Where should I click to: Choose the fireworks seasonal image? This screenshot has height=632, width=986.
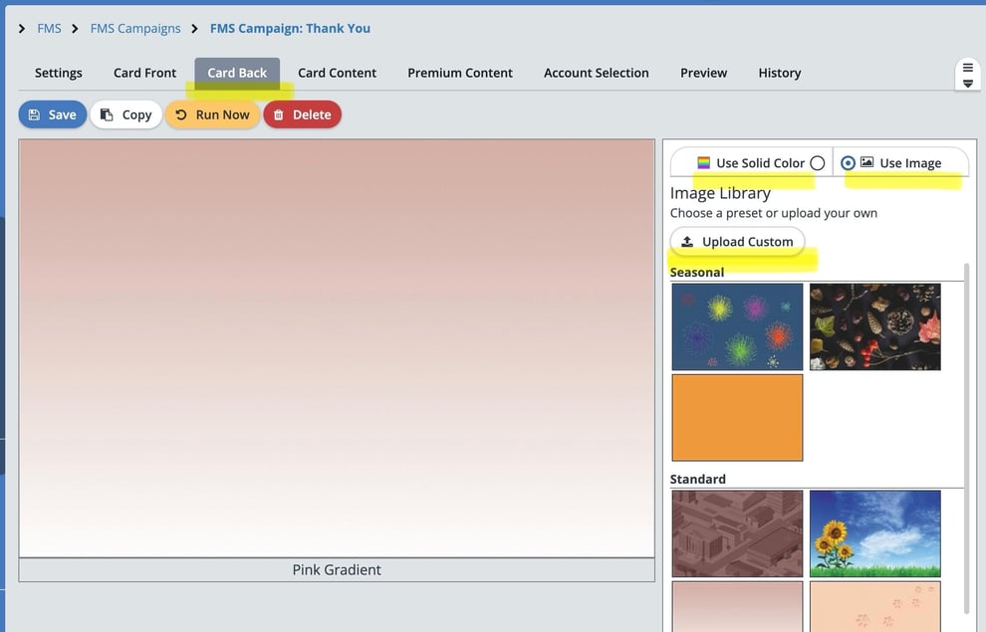pos(737,326)
